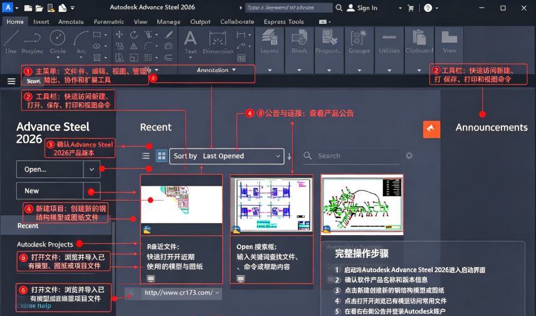Expand the Text tool dropdown arrow
The width and height of the screenshot is (536, 316).
coord(191,58)
